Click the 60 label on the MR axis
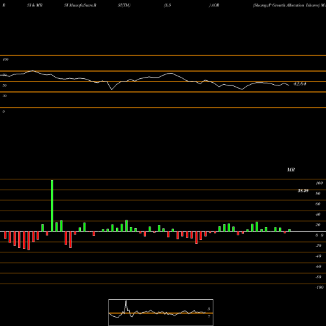This screenshot has width=326, height=326. [318, 204]
